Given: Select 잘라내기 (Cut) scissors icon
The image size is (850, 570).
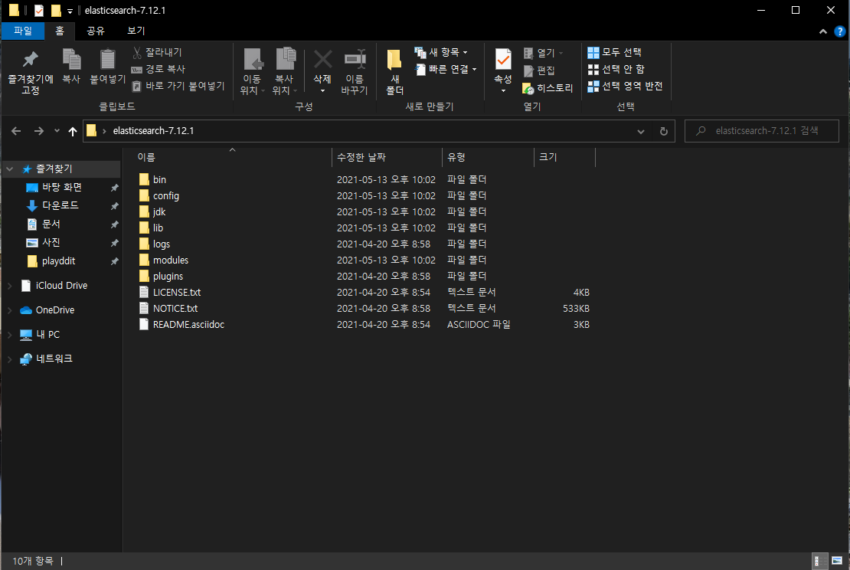Looking at the screenshot, I should click(137, 52).
